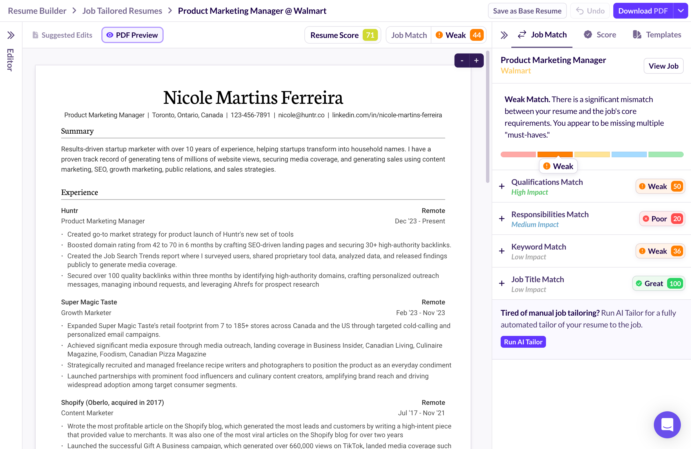Click the Undo arrow button

point(590,11)
